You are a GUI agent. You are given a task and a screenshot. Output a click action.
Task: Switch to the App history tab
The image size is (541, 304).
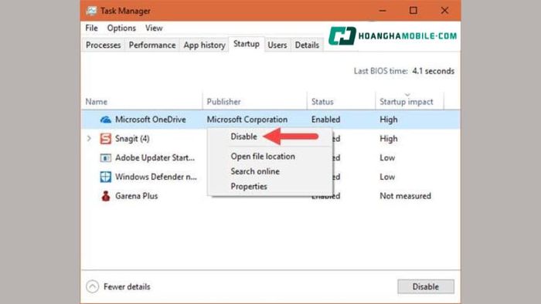point(204,45)
